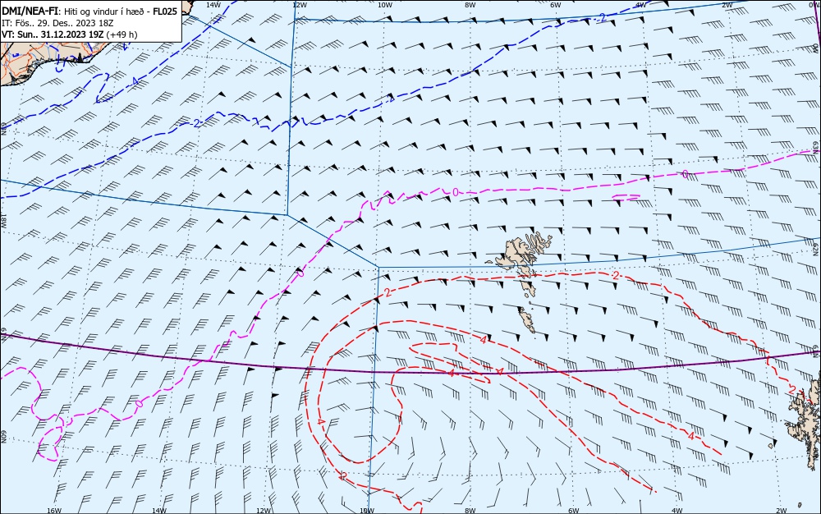Click the 6W longitude label on the top edge
This screenshot has height=514, width=821.
point(556,5)
